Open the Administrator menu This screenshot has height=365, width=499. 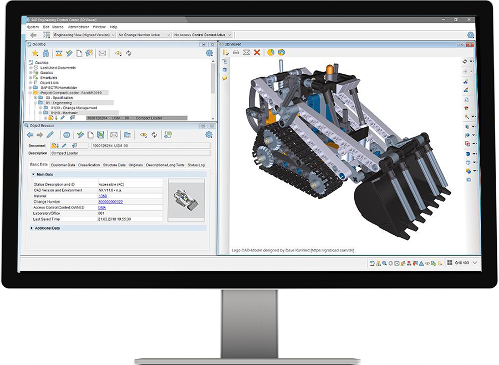pyautogui.click(x=78, y=27)
